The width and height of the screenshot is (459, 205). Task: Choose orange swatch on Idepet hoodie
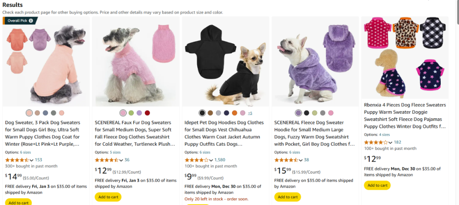pos(235,113)
